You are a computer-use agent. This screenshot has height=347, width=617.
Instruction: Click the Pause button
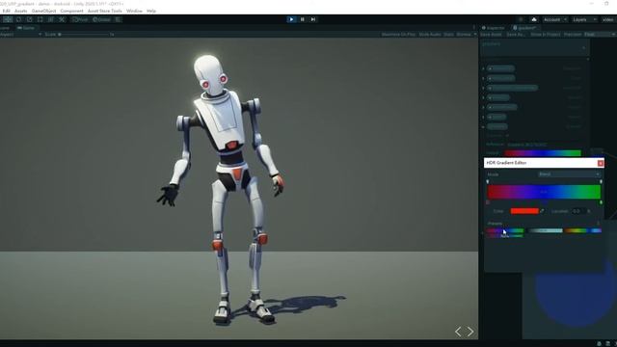[302, 19]
